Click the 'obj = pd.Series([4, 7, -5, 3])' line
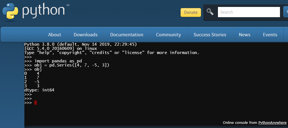288x128 pixels. 67,65
